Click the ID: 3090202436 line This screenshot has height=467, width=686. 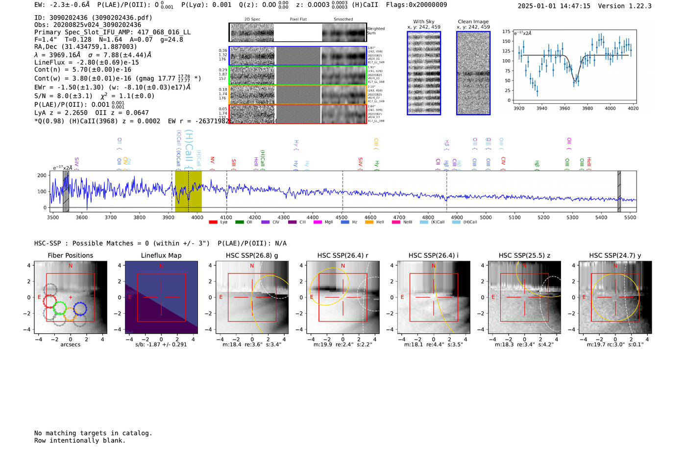point(93,18)
